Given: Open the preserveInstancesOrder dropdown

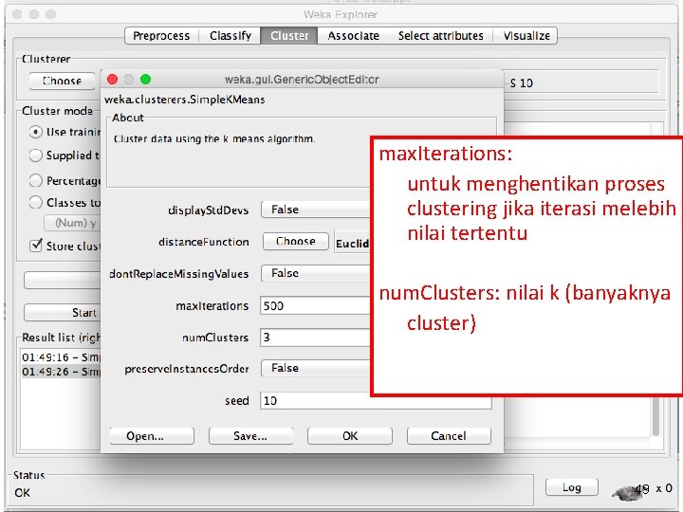Looking at the screenshot, I should (x=315, y=368).
